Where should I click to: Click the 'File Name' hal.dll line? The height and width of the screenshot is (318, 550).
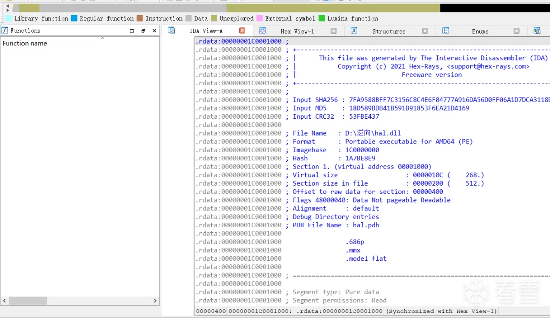346,133
